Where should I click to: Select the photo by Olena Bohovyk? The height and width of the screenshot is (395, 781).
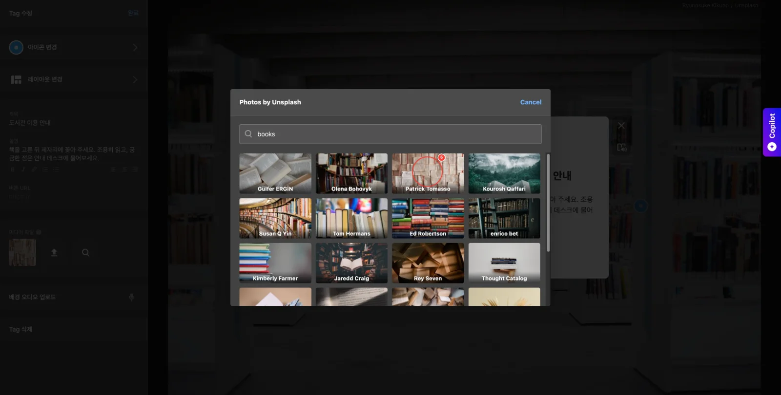(351, 173)
